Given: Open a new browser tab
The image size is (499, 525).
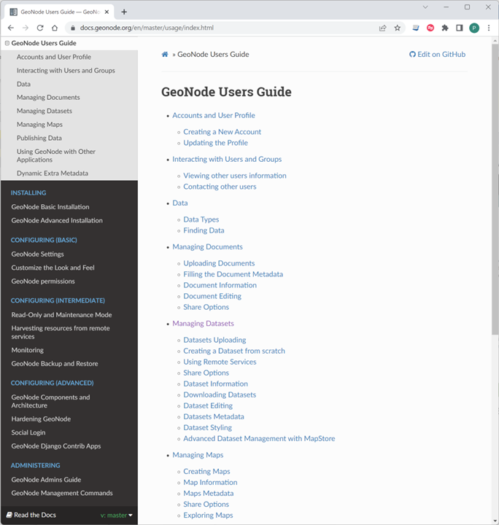Looking at the screenshot, I should click(x=124, y=12).
